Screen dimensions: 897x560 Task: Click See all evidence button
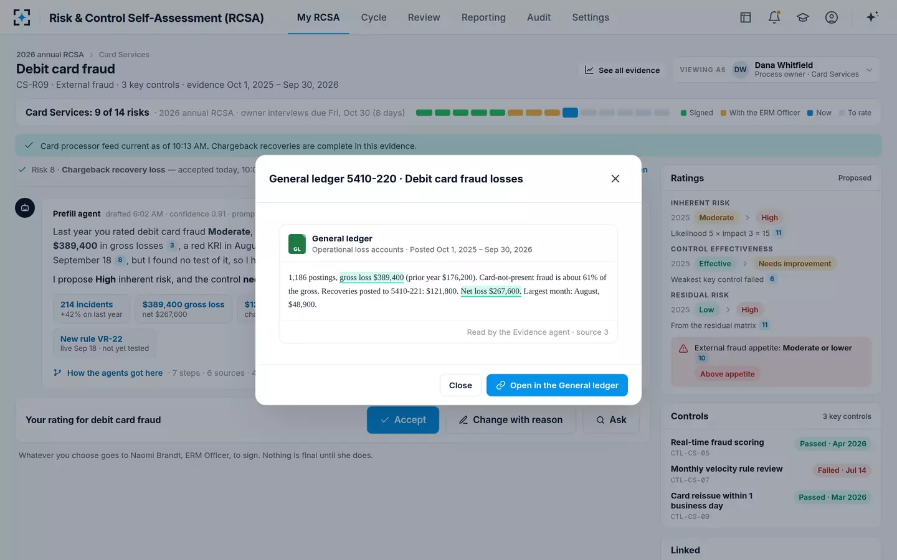622,70
